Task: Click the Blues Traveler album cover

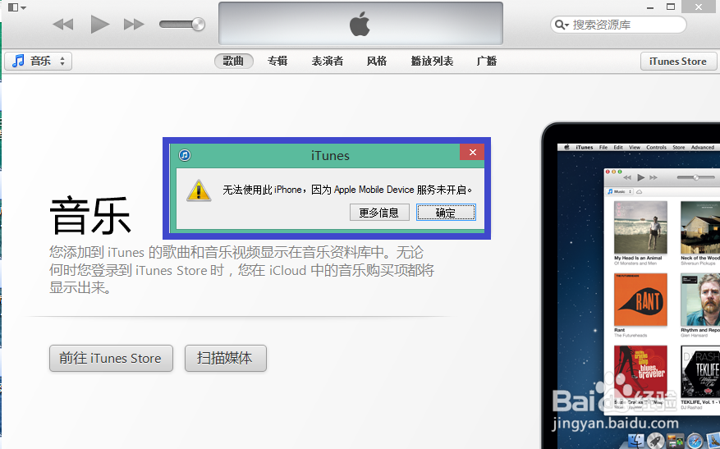Action: pos(640,372)
